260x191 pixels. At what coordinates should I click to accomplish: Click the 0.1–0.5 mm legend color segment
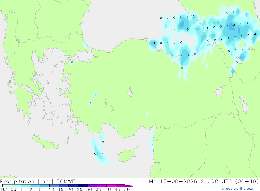point(7,186)
